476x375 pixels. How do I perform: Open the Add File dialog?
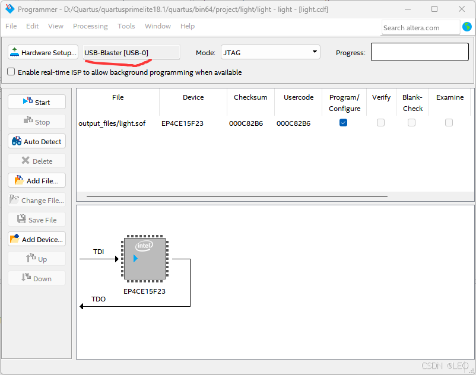click(37, 180)
